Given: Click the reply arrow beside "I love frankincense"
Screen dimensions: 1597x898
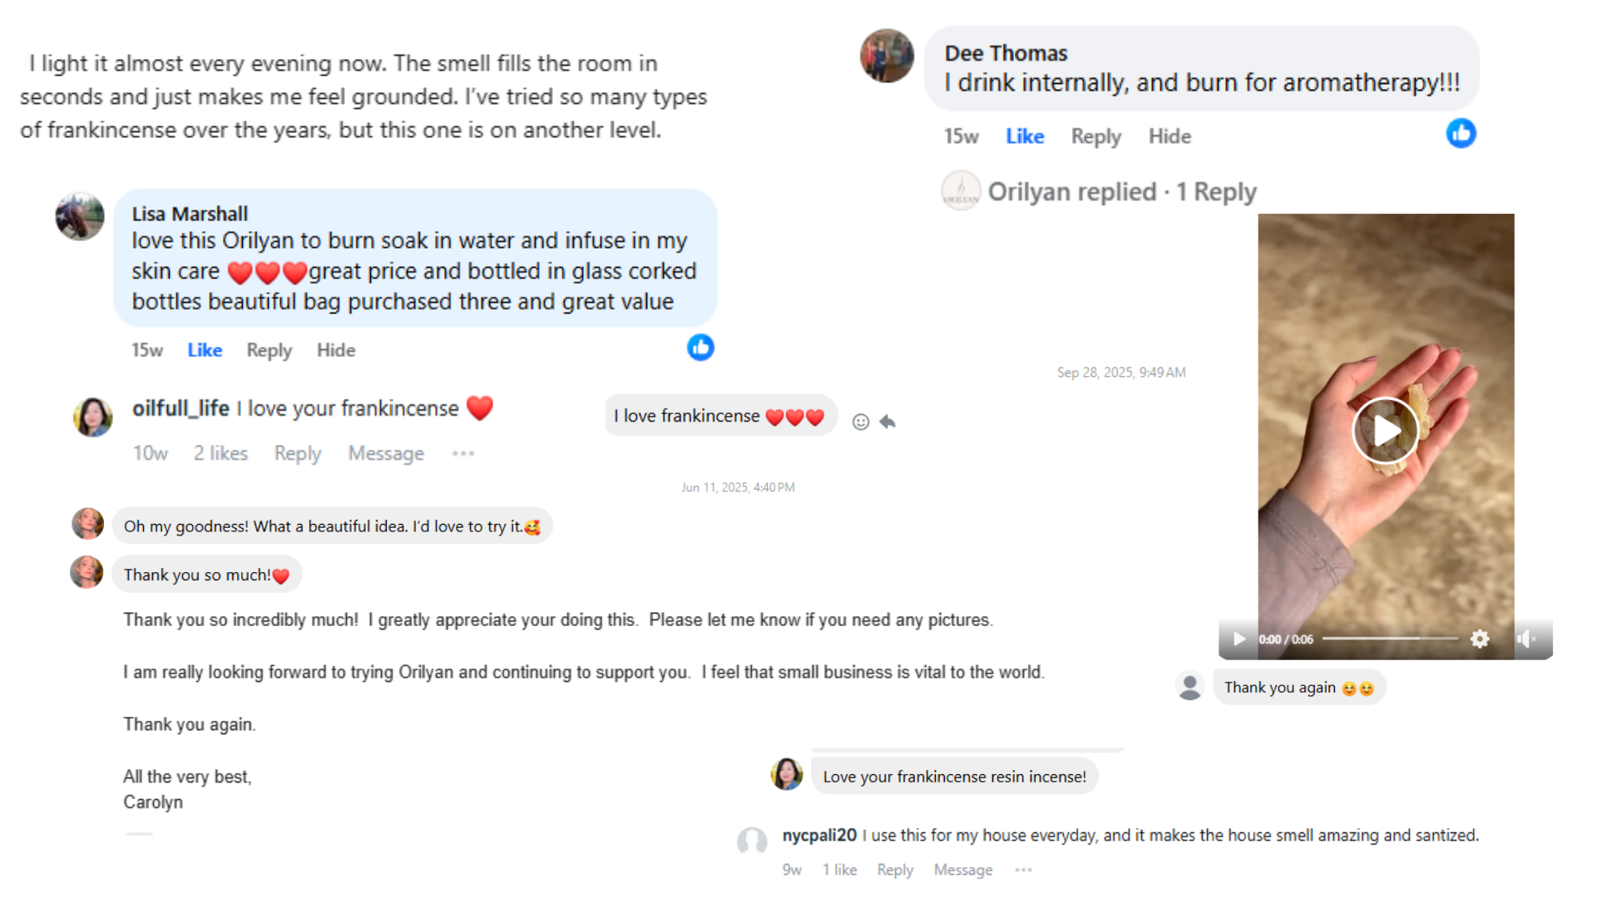Looking at the screenshot, I should (887, 422).
